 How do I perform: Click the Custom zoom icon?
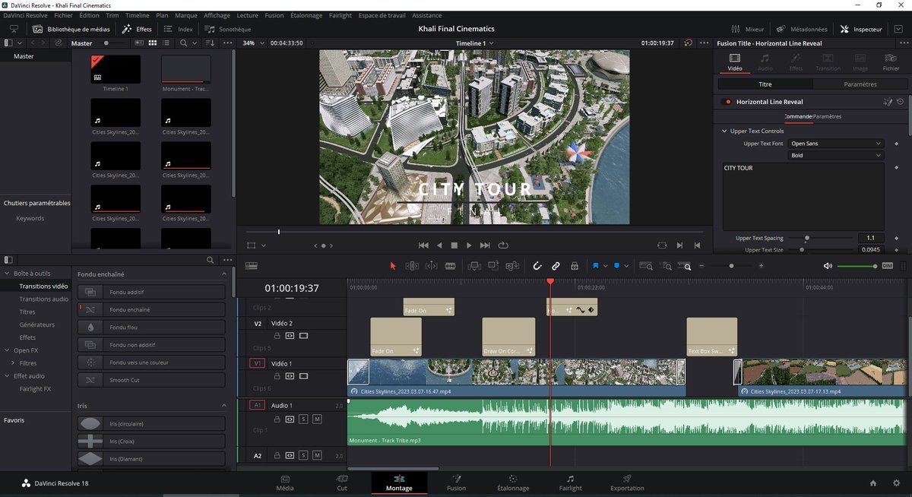(686, 266)
